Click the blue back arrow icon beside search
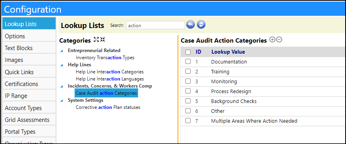The width and height of the screenshot is (346, 144). tap(191, 25)
